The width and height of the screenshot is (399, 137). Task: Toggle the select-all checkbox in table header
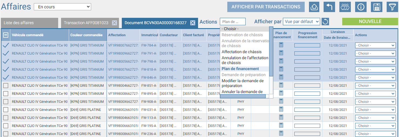pyautogui.click(x=5, y=35)
